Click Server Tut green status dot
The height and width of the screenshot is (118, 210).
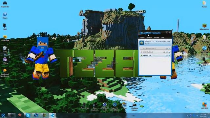pos(141,55)
